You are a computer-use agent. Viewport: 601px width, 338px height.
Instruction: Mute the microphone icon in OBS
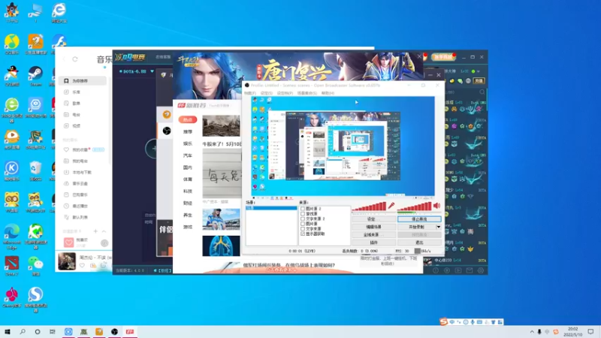click(391, 206)
